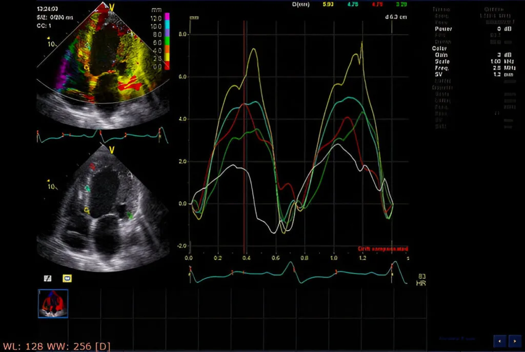Viewport: 525px width, 352px height.
Task: Click the previous image arrow button
Action: 499,341
